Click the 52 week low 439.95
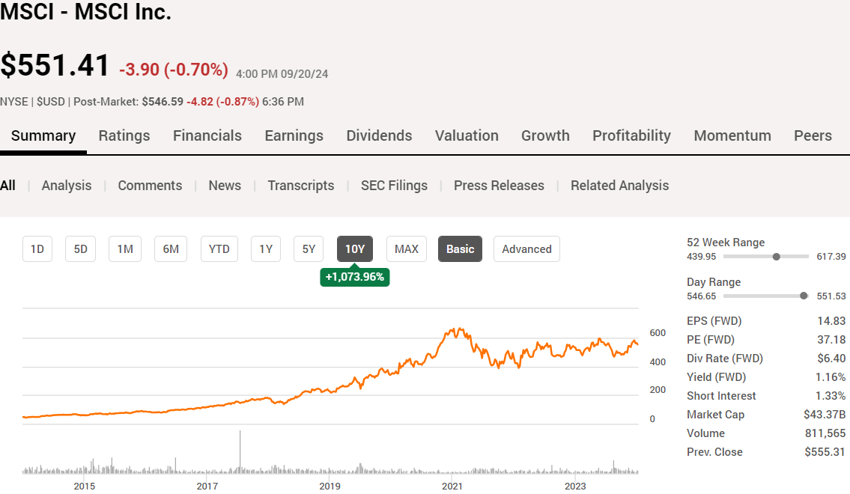The image size is (850, 494). (x=702, y=257)
